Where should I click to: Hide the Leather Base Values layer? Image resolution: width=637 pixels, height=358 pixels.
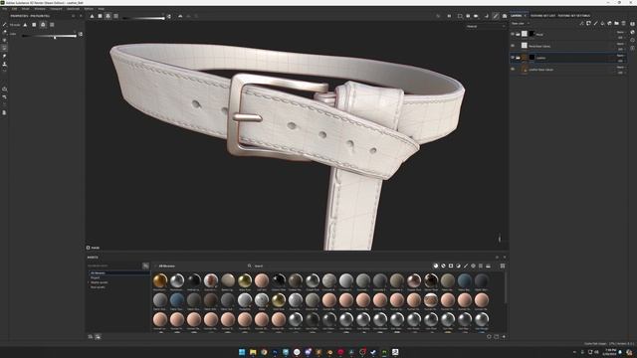click(513, 70)
